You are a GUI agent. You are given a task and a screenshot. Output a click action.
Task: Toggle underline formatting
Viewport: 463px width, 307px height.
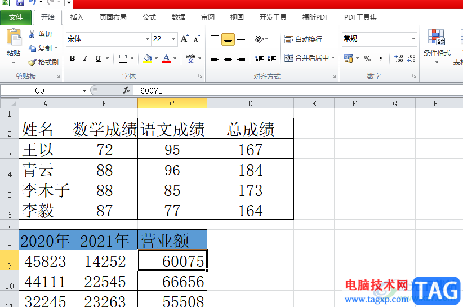pyautogui.click(x=99, y=59)
